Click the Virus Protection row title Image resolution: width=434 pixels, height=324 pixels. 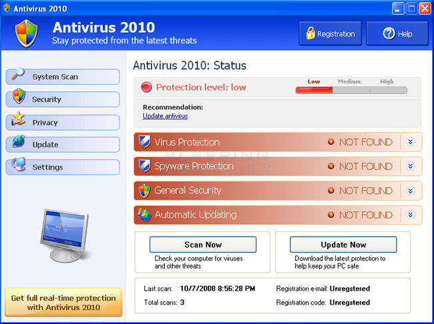187,142
